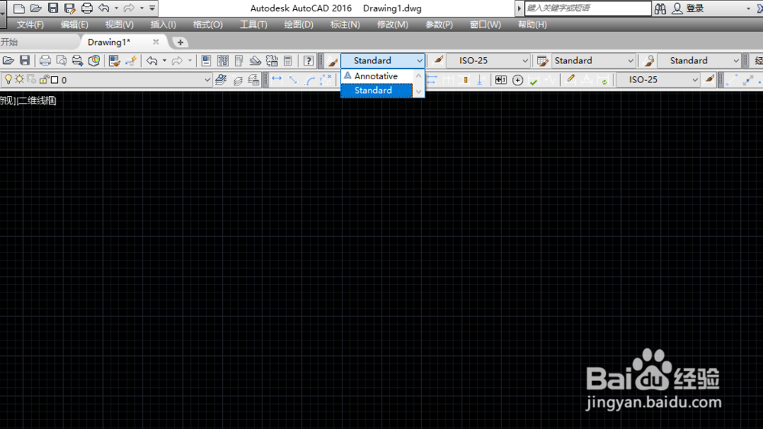Select the Ordinate dimension tool
The height and width of the screenshot is (429, 763).
click(x=326, y=80)
